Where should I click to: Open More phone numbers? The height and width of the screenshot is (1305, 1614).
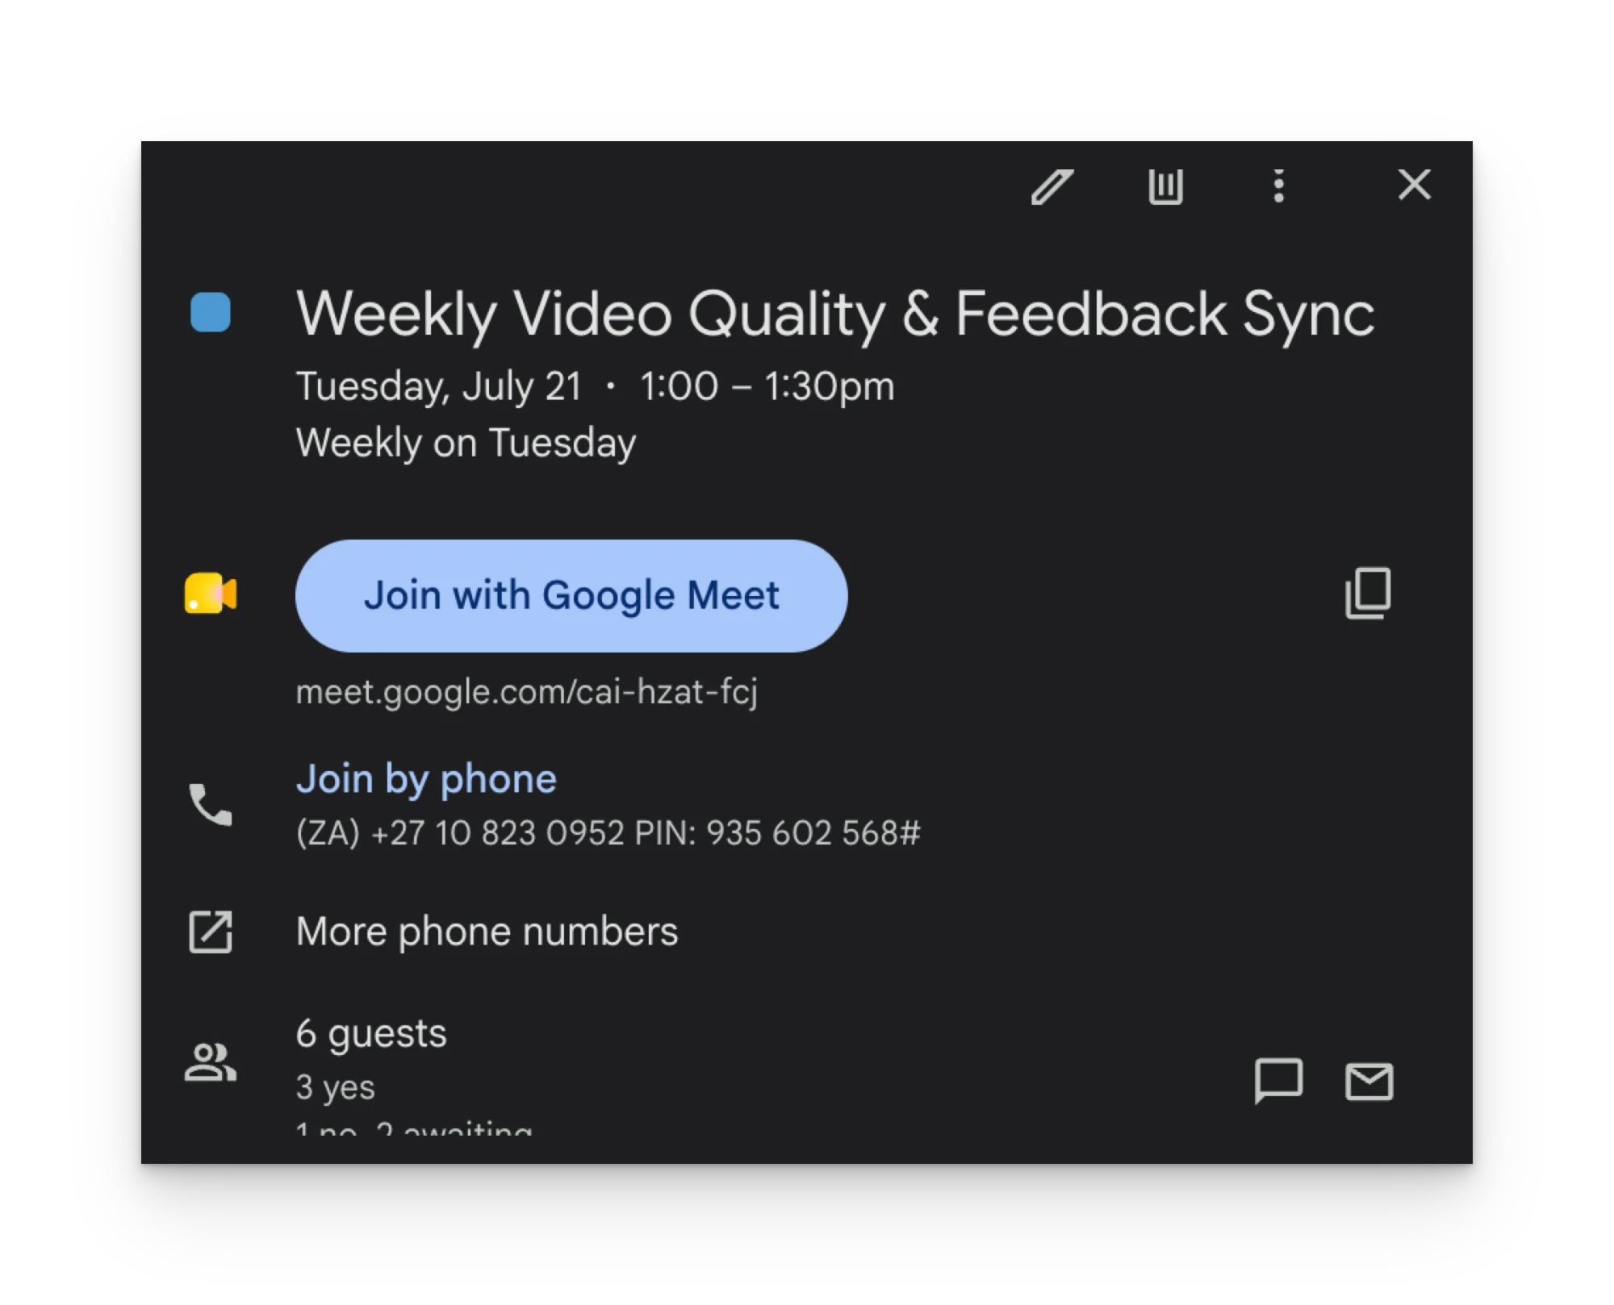click(x=487, y=932)
